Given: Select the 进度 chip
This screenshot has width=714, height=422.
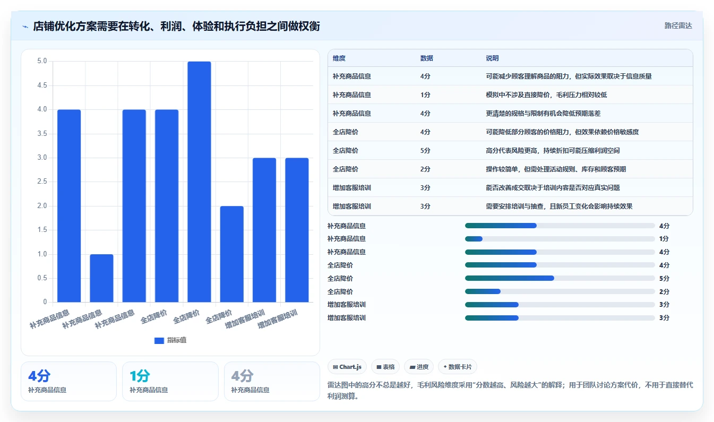Looking at the screenshot, I should pyautogui.click(x=419, y=367).
